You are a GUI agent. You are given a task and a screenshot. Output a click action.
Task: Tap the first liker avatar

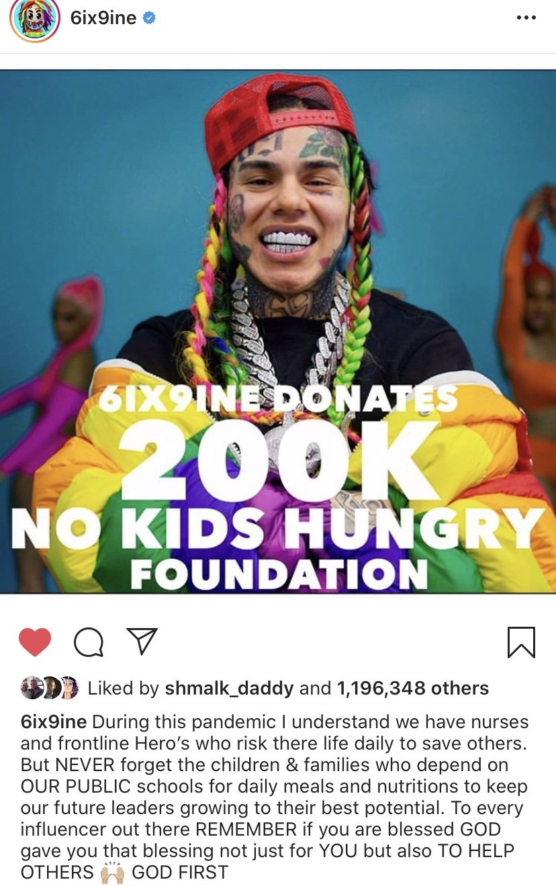(32, 688)
